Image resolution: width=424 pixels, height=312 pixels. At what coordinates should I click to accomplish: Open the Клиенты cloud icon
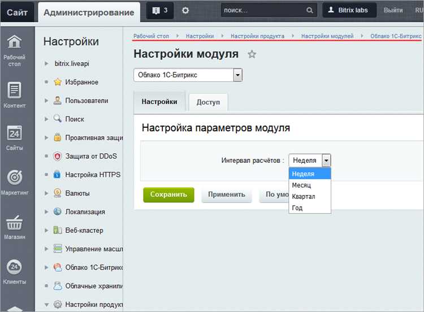[14, 267]
